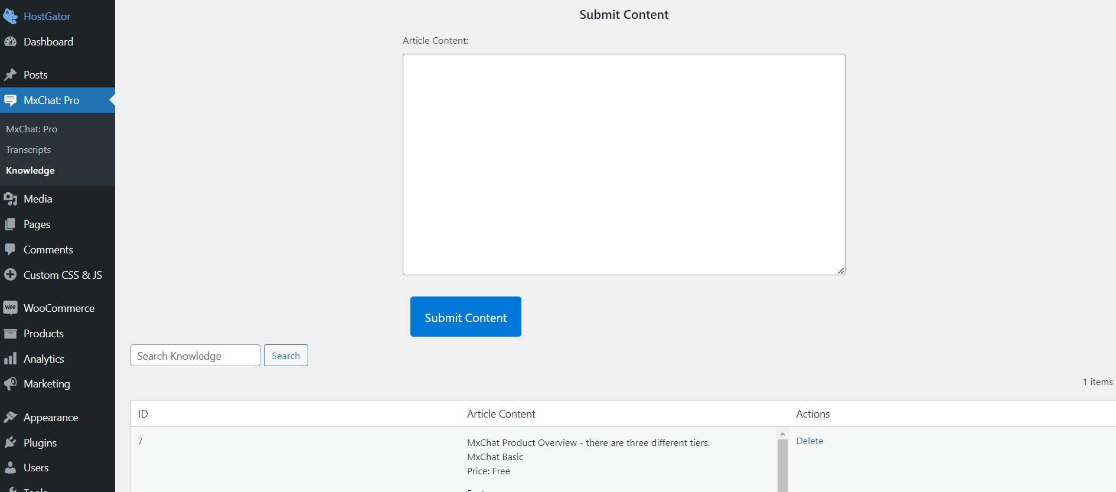Click the 'Article Content:' field label
The height and width of the screenshot is (492, 1116).
pyautogui.click(x=435, y=41)
